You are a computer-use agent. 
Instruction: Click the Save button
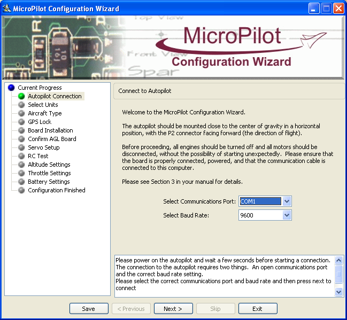point(89,308)
